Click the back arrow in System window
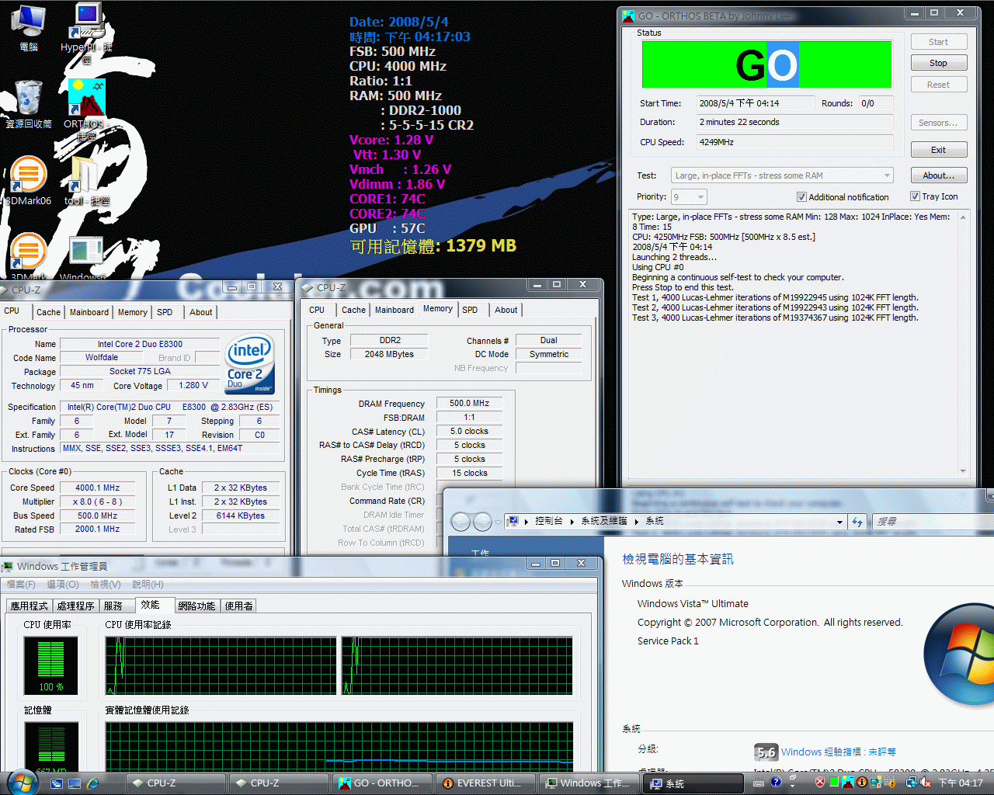 pyautogui.click(x=461, y=522)
